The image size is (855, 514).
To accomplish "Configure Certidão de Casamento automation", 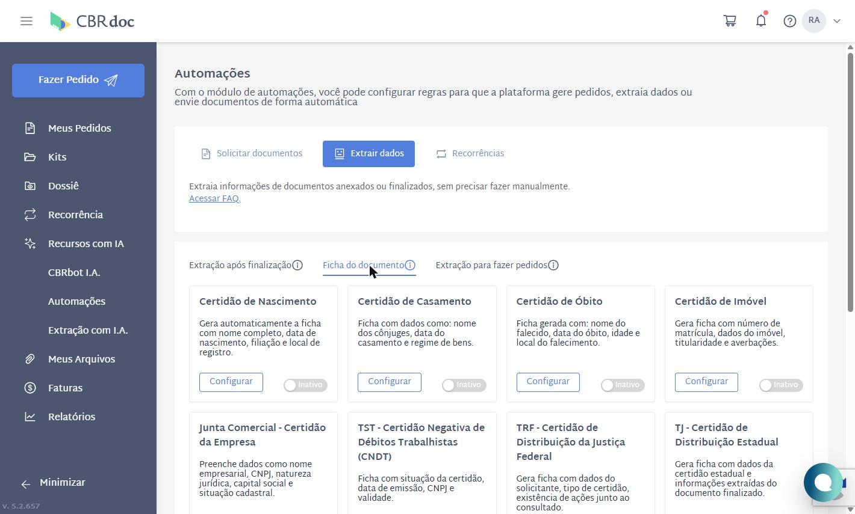I will click(390, 382).
